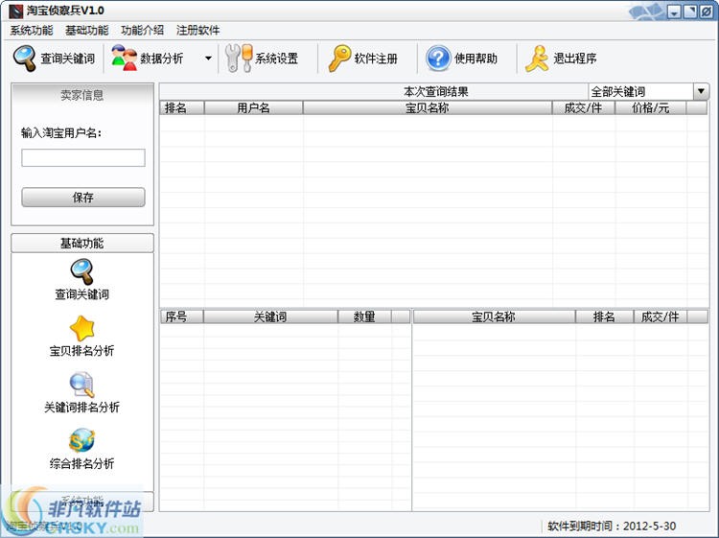Click the 序号 column header

point(181,316)
